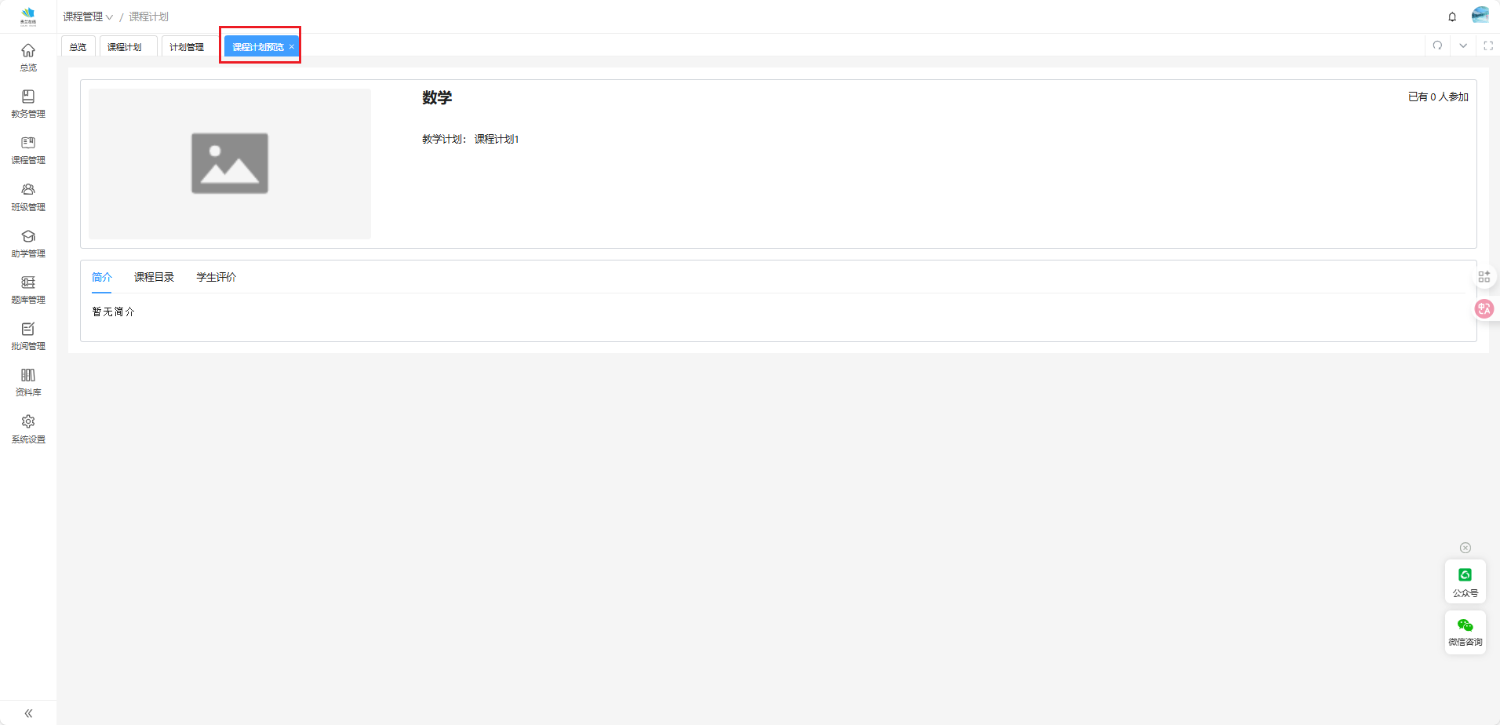Close the 课程计划预览 tab

(x=292, y=47)
